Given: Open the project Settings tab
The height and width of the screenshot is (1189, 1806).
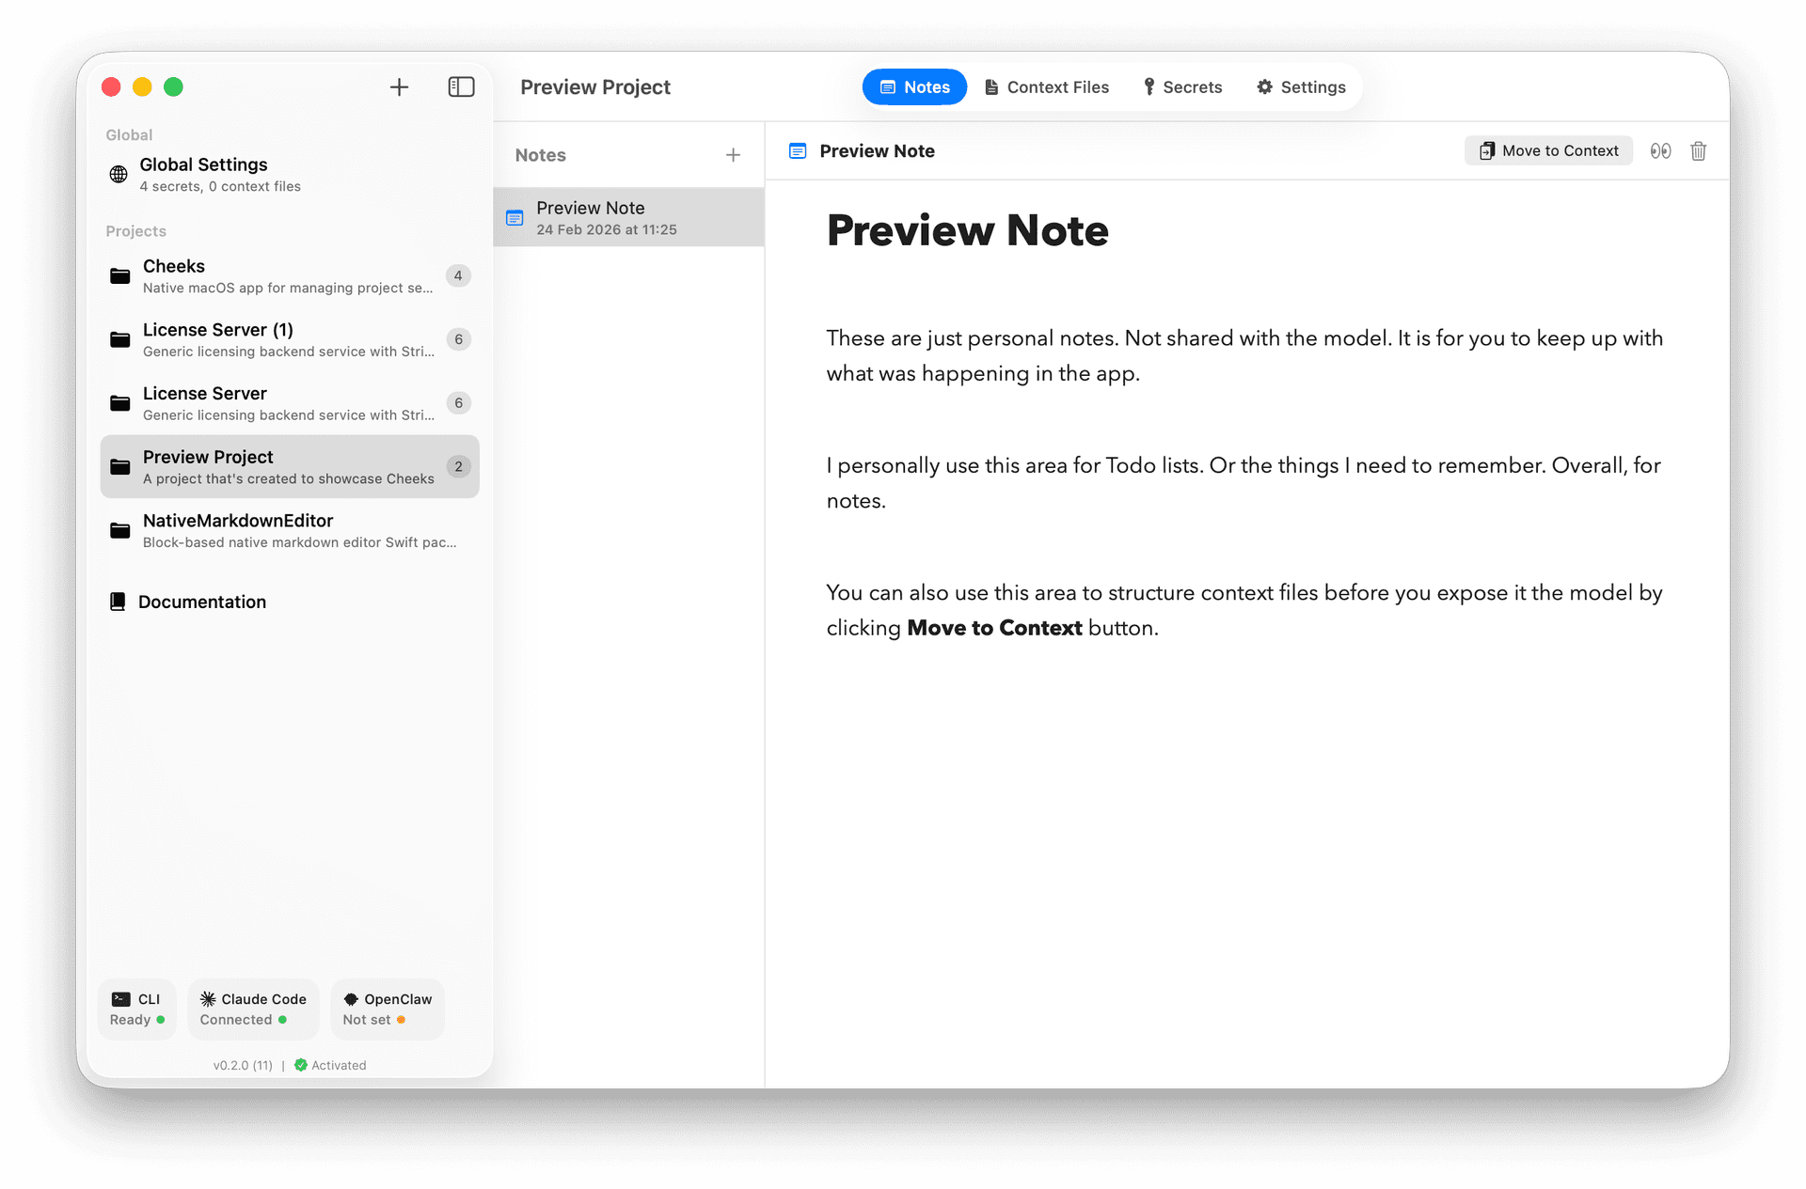Looking at the screenshot, I should 1301,87.
